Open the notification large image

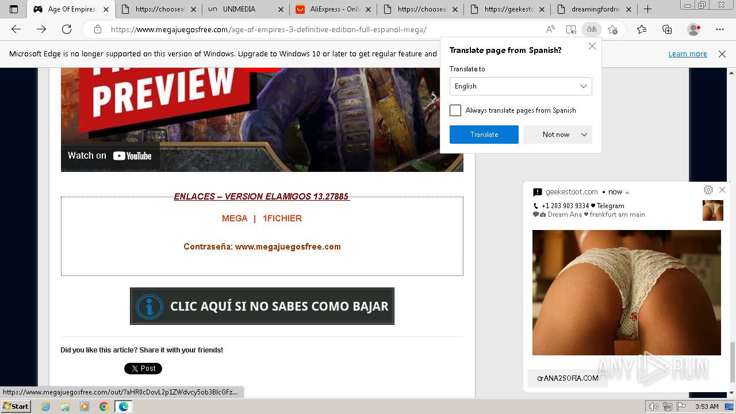point(627,293)
